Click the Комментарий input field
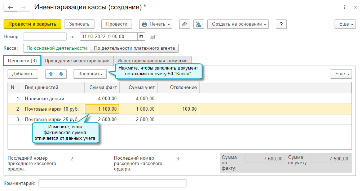 (112, 183)
